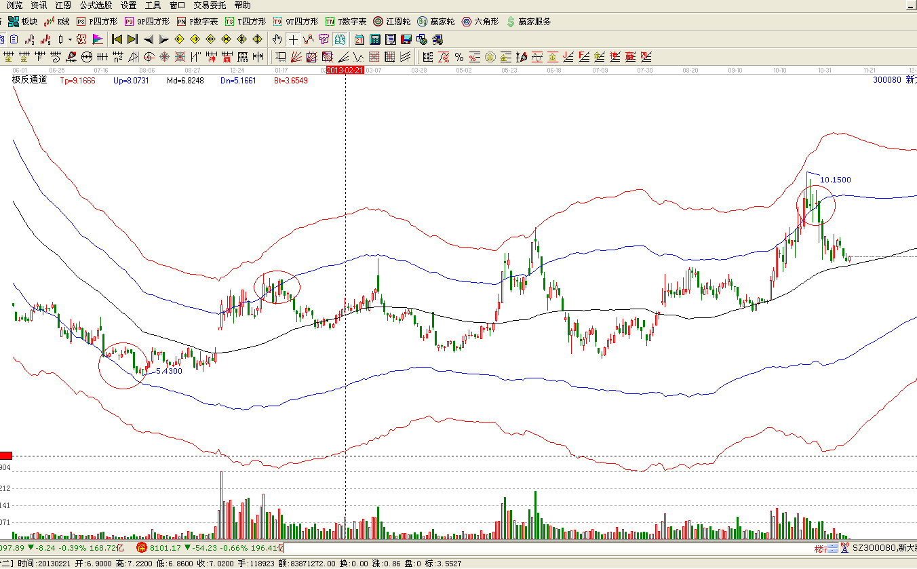Switch to the K线 chart view
Viewport: 917px width, 569px height.
[x=57, y=22]
